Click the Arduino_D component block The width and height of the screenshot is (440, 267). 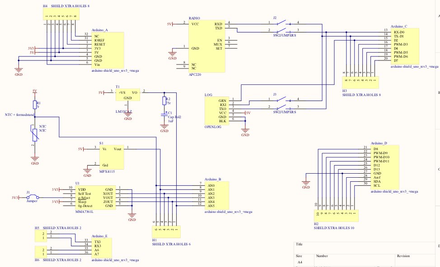pyautogui.click(x=385, y=167)
